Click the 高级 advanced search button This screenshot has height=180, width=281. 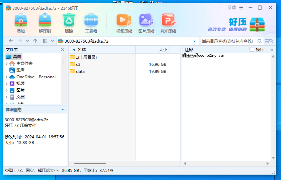coord(269,41)
